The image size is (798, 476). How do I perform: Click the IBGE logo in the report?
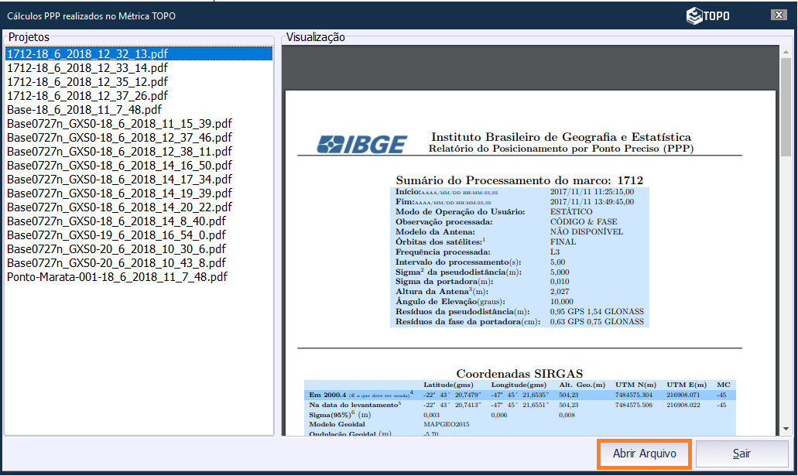362,144
